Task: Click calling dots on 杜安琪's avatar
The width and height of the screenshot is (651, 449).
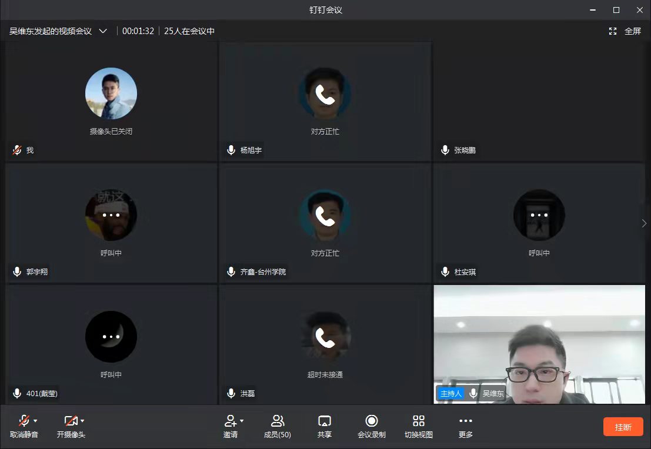Action: (x=539, y=215)
